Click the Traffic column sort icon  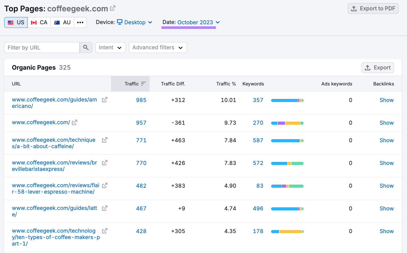point(143,84)
